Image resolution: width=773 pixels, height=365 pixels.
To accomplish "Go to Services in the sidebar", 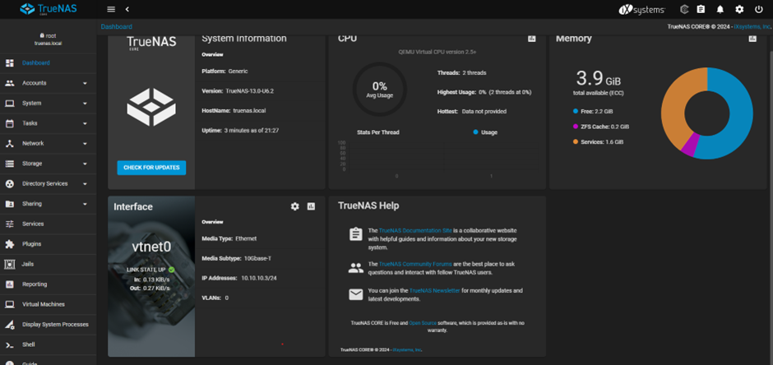I will 33,224.
